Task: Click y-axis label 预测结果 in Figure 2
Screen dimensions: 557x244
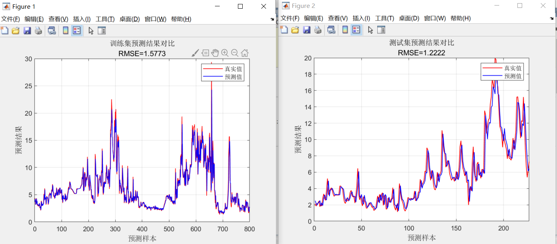Action: [298, 139]
